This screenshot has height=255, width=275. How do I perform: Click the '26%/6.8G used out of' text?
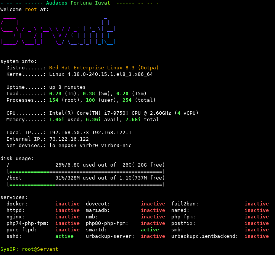point(85,165)
